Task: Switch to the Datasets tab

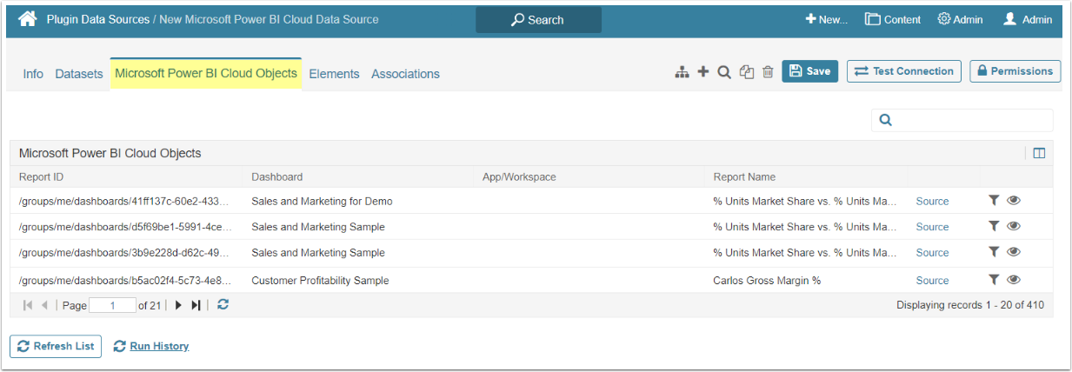Action: point(79,74)
